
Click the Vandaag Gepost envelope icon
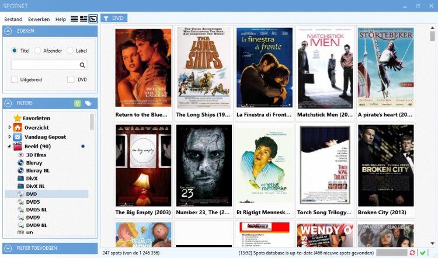[x=18, y=137]
